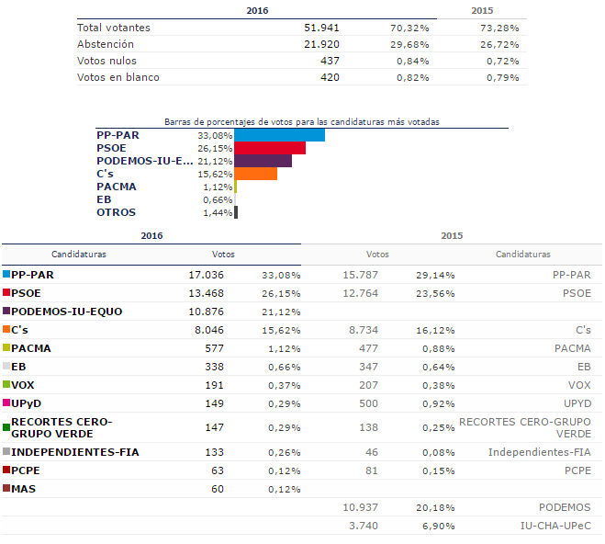Click the brown MAS color swatch

[6, 488]
